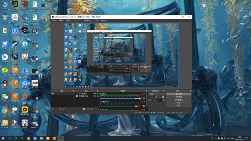The height and width of the screenshot is (141, 251).
Task: Launch the WeChat desktop shortcut
Action: [x=5, y=98]
